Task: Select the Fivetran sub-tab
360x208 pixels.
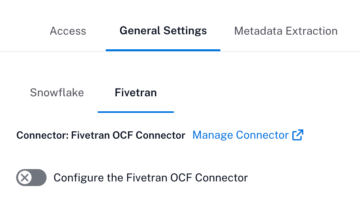Action: (136, 92)
